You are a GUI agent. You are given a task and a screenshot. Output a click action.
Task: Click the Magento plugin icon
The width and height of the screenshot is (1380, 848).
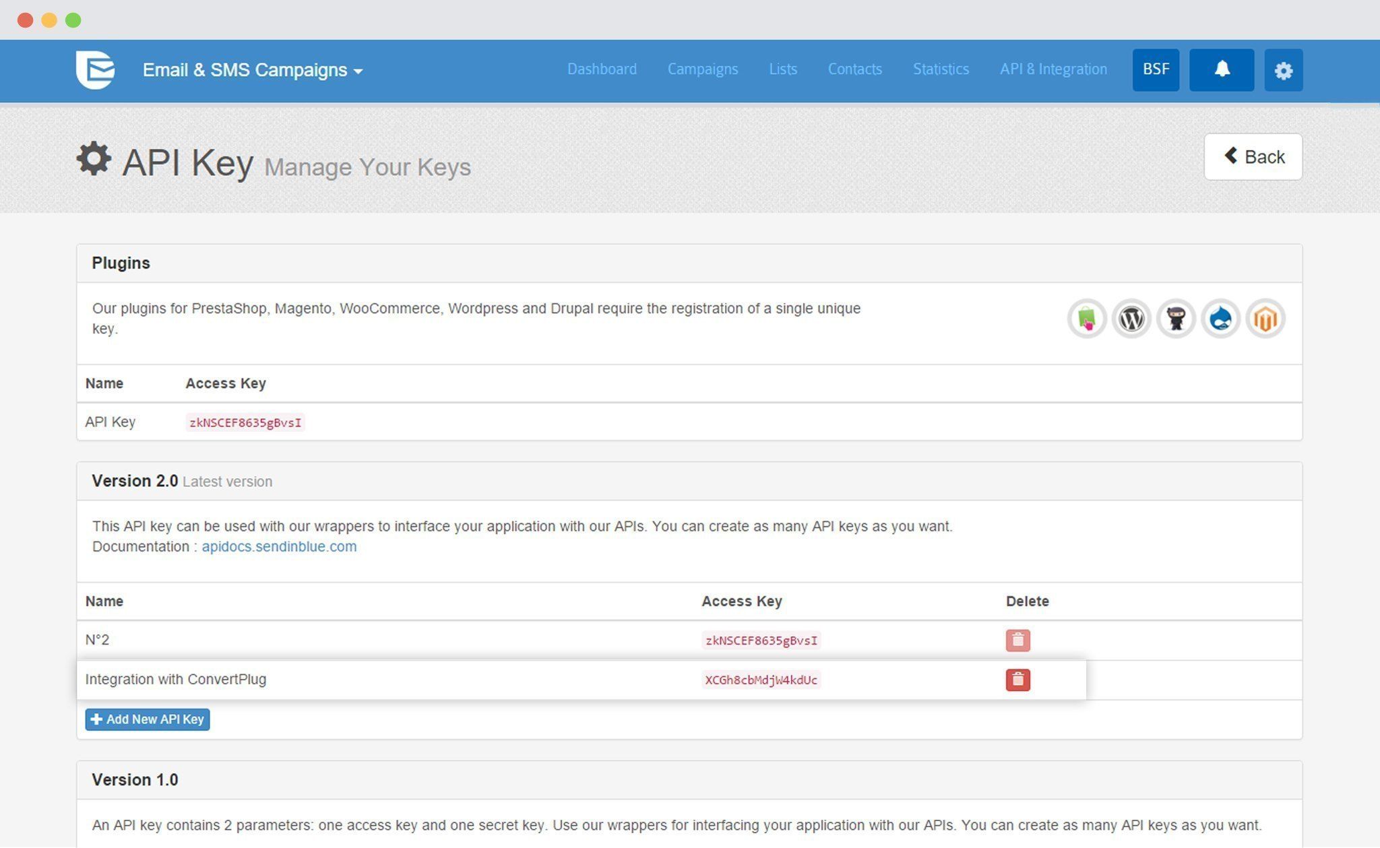[x=1265, y=319]
